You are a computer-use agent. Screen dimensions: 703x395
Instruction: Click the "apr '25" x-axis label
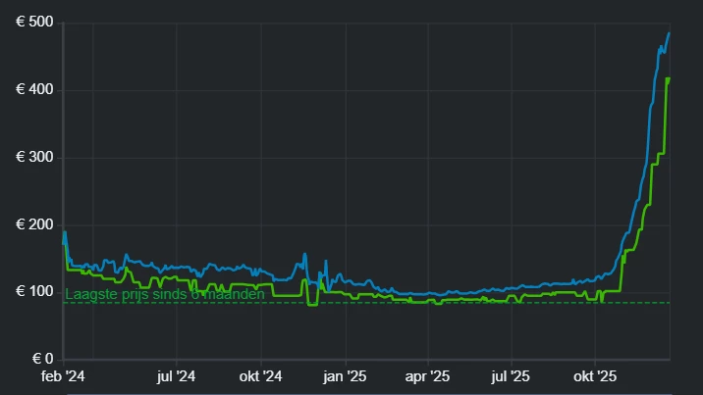point(427,376)
